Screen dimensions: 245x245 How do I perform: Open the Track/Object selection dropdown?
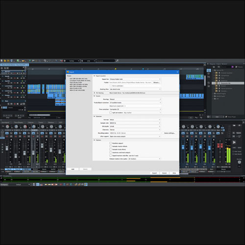coord(135,102)
